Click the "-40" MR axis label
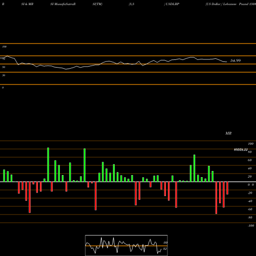This screenshot has width=256, height=256. coord(250,201)
